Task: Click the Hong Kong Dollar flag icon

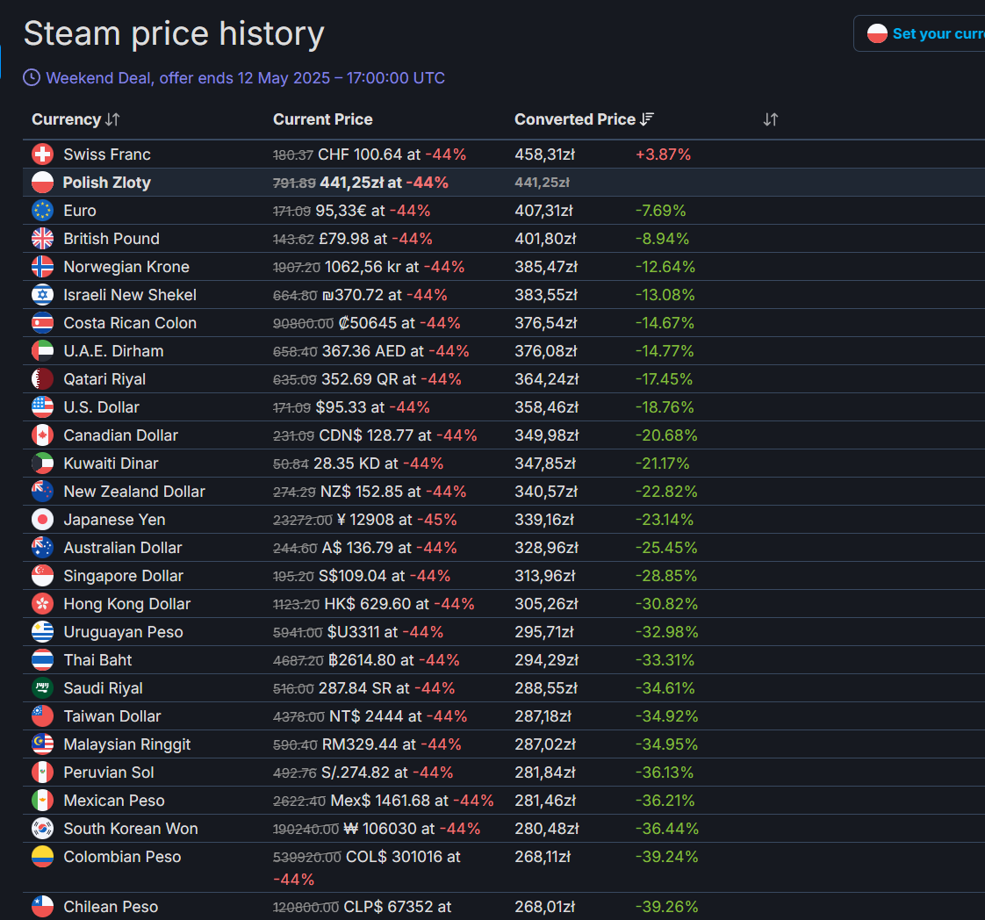Action: coord(43,603)
